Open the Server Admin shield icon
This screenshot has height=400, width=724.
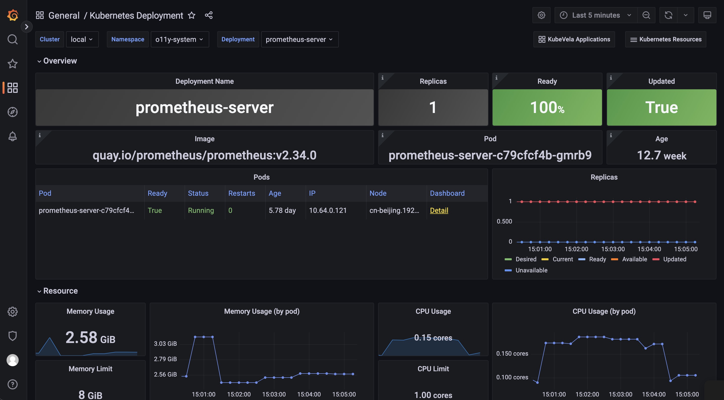click(12, 336)
